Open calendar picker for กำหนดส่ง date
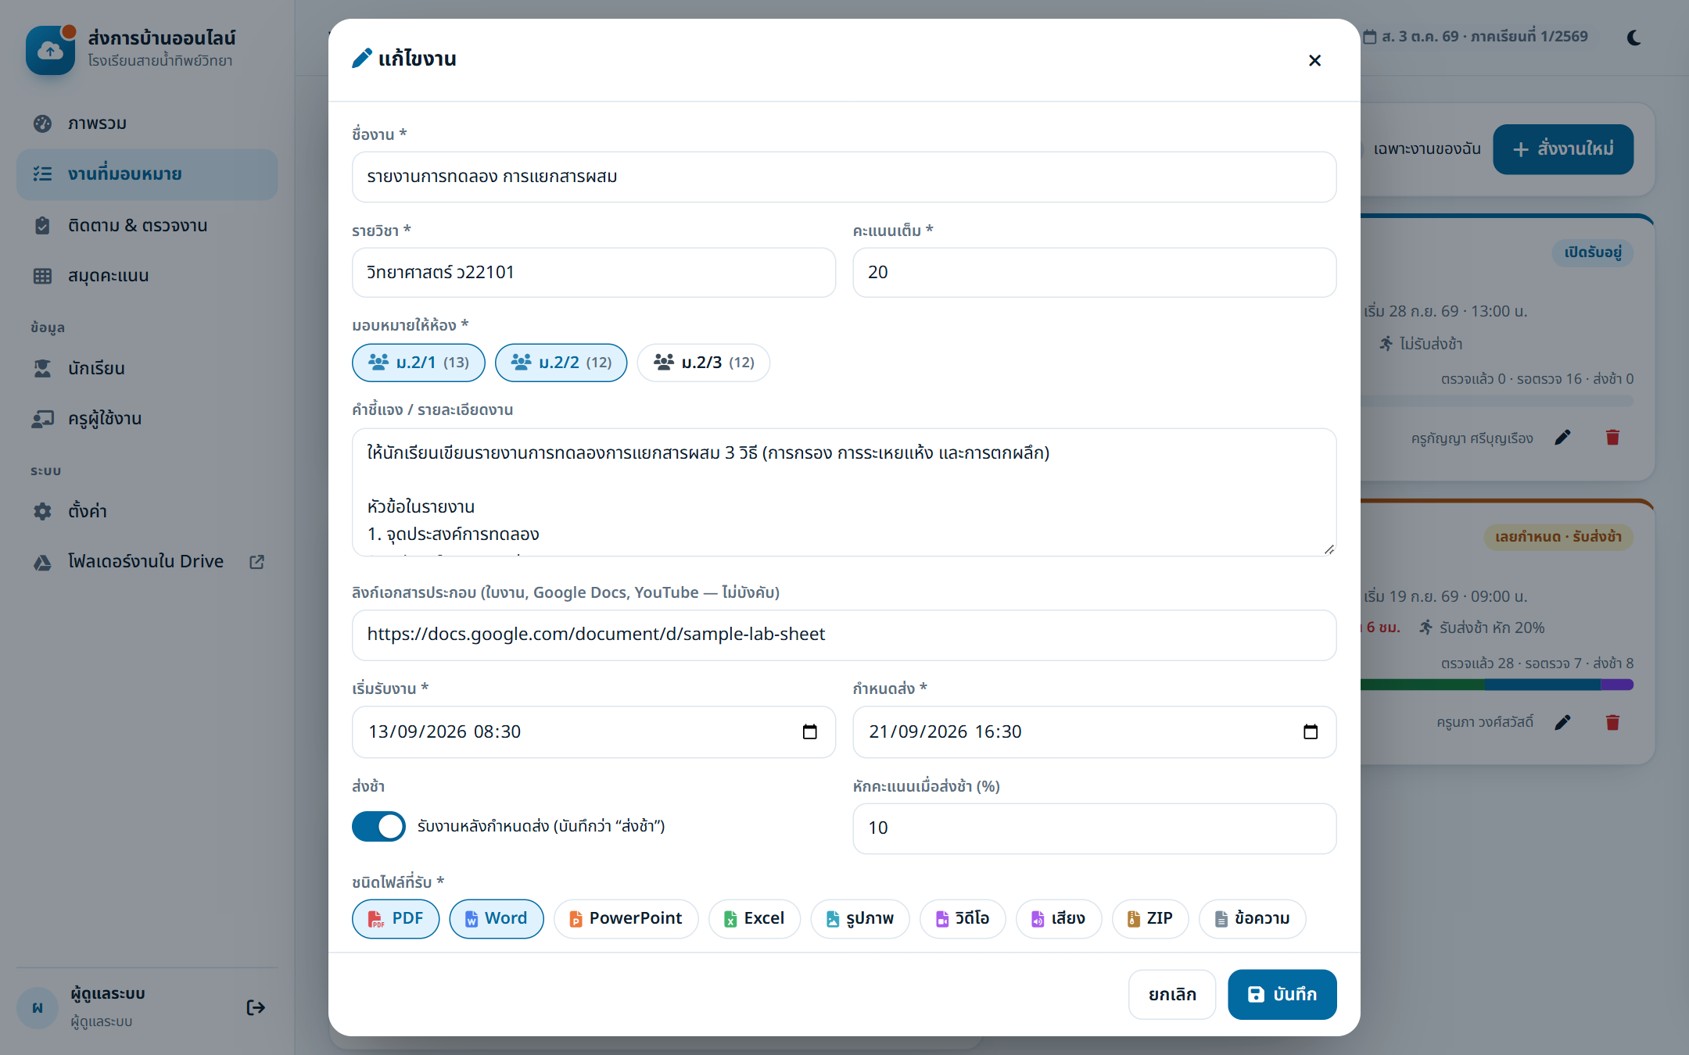The width and height of the screenshot is (1689, 1055). tap(1311, 731)
